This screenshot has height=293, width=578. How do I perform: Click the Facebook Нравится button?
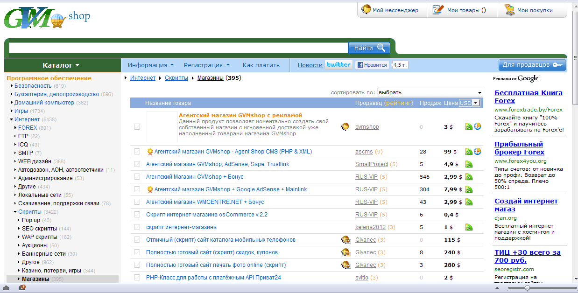372,65
